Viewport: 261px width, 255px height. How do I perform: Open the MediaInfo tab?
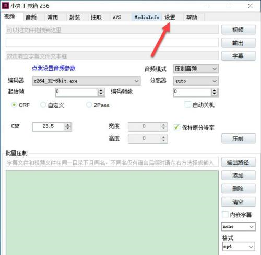click(147, 17)
